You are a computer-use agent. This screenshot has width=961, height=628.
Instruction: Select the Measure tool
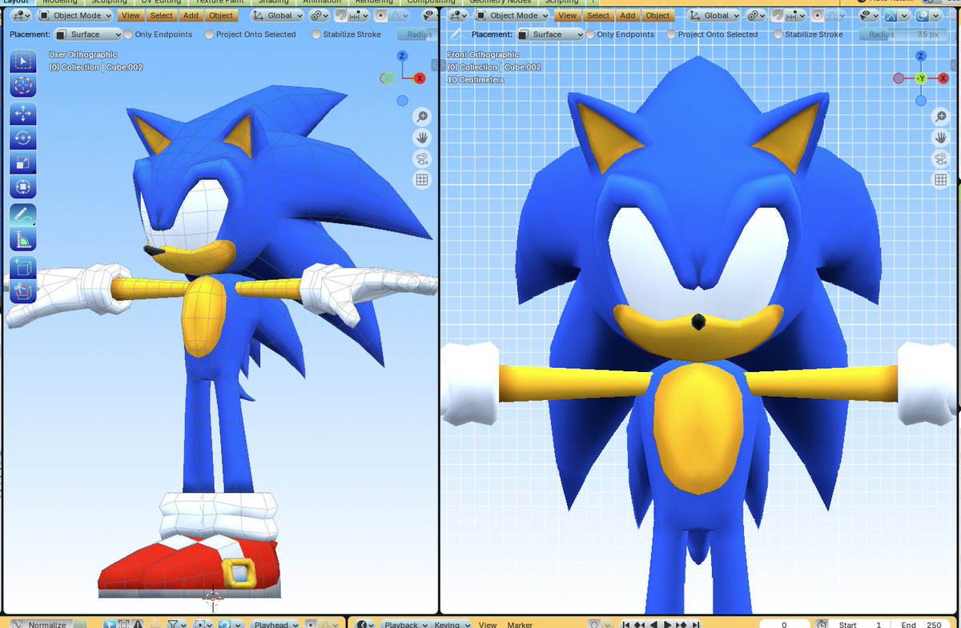coord(22,239)
